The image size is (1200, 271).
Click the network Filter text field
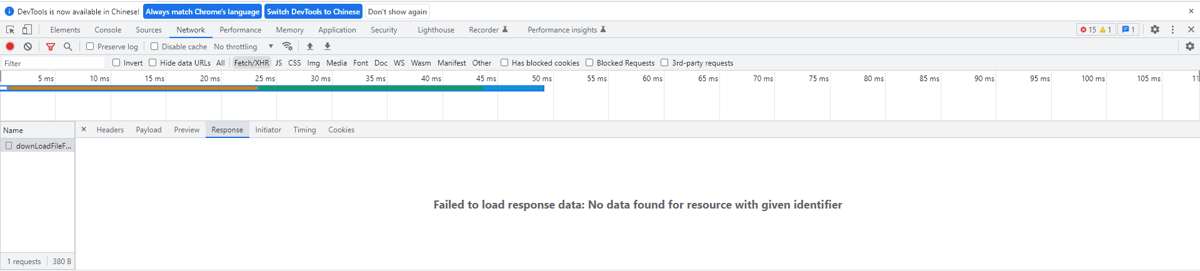tap(53, 63)
